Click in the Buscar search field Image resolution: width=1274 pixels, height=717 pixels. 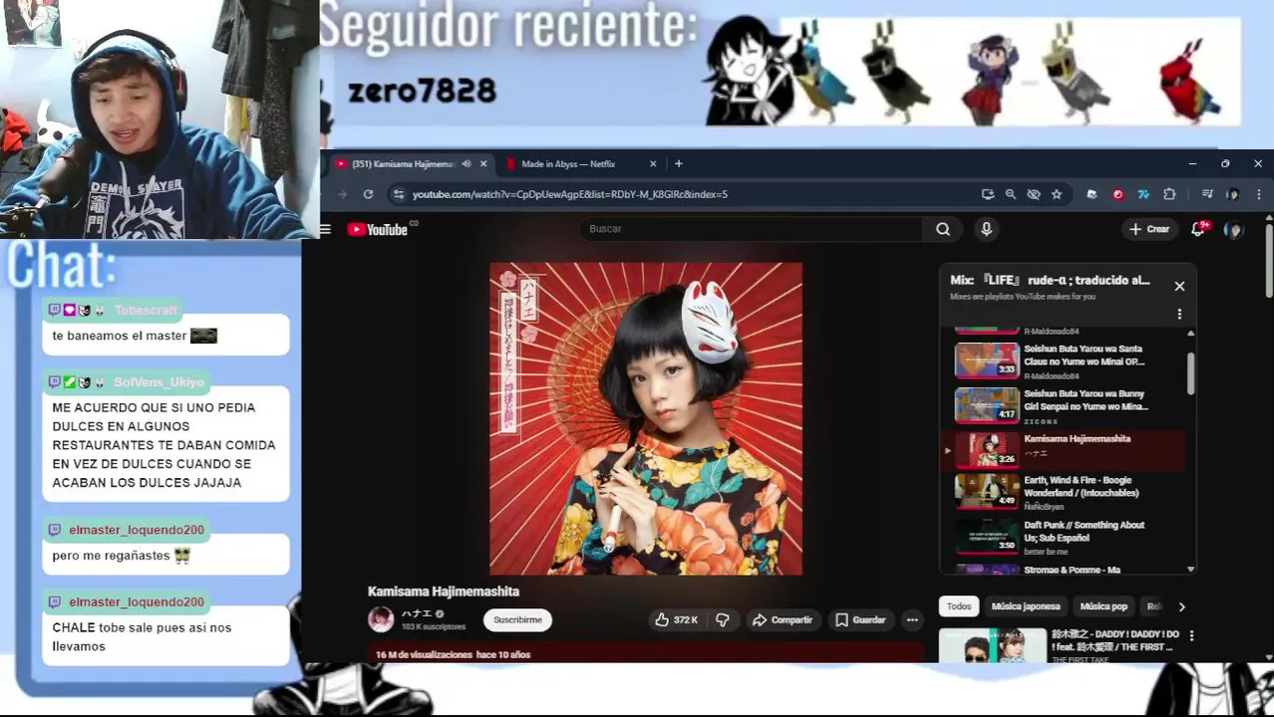pos(753,229)
